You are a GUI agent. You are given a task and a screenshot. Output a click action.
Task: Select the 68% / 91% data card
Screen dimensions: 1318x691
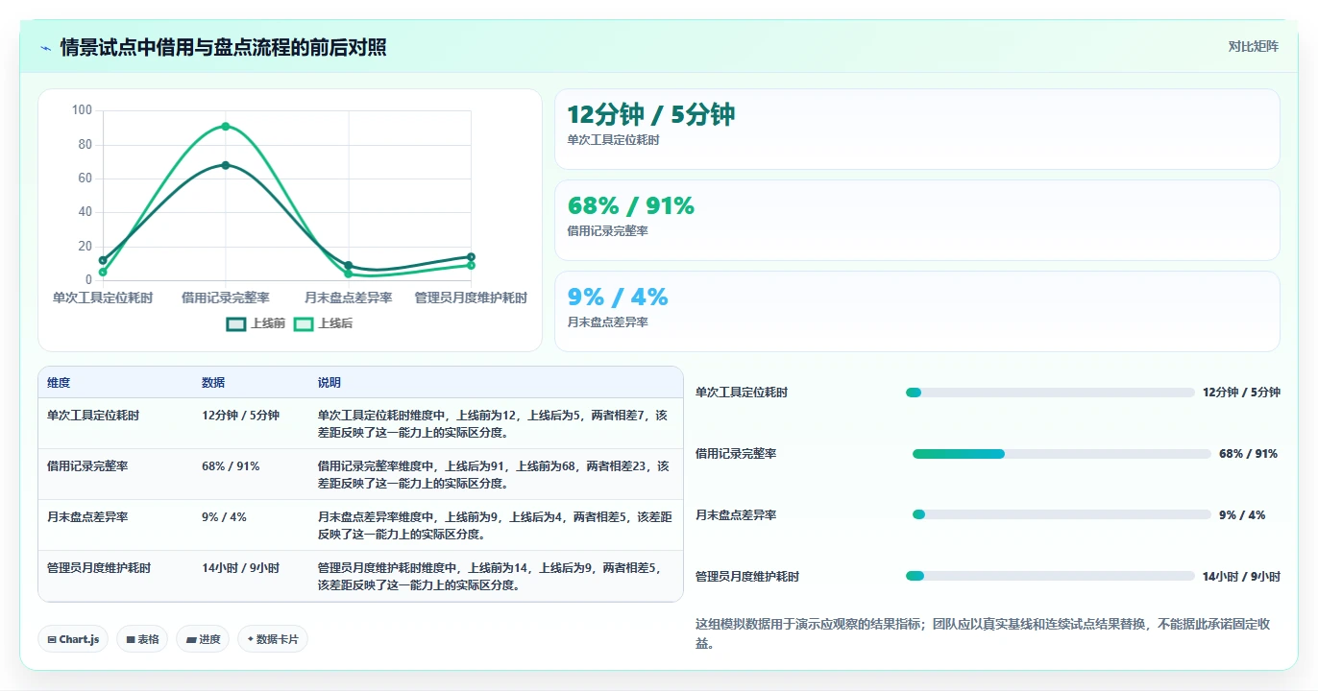pyautogui.click(x=917, y=221)
